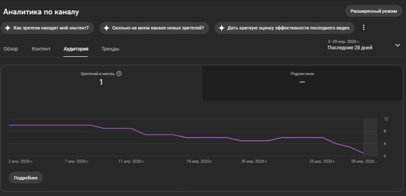Select the Подписчики metric card
Image resolution: width=406 pixels, height=196 pixels.
tap(302, 83)
